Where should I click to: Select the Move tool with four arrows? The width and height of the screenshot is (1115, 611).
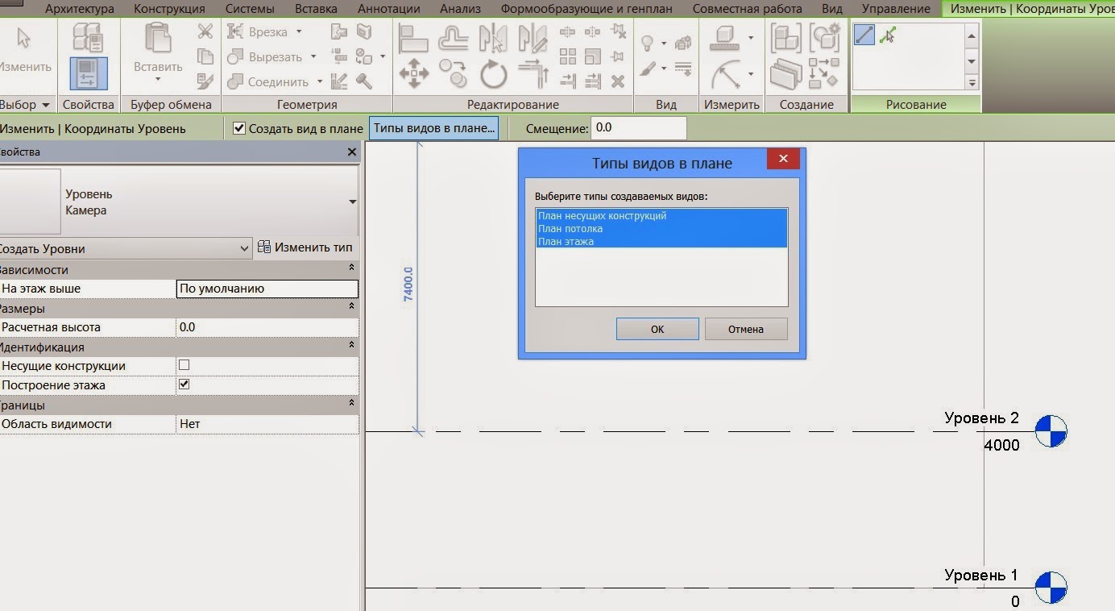(413, 75)
